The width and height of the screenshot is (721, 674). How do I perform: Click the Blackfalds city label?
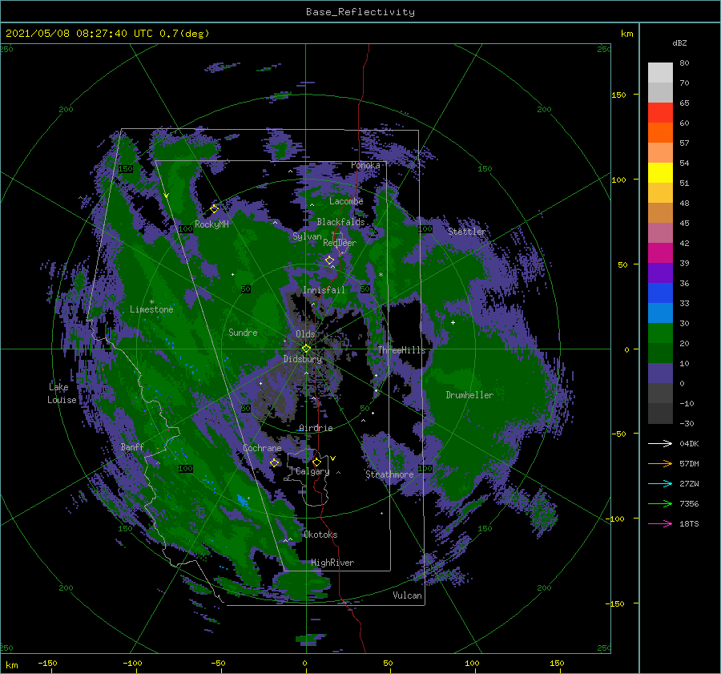(340, 222)
